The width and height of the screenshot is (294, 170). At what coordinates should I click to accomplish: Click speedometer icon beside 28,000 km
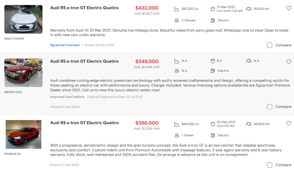click(x=249, y=124)
